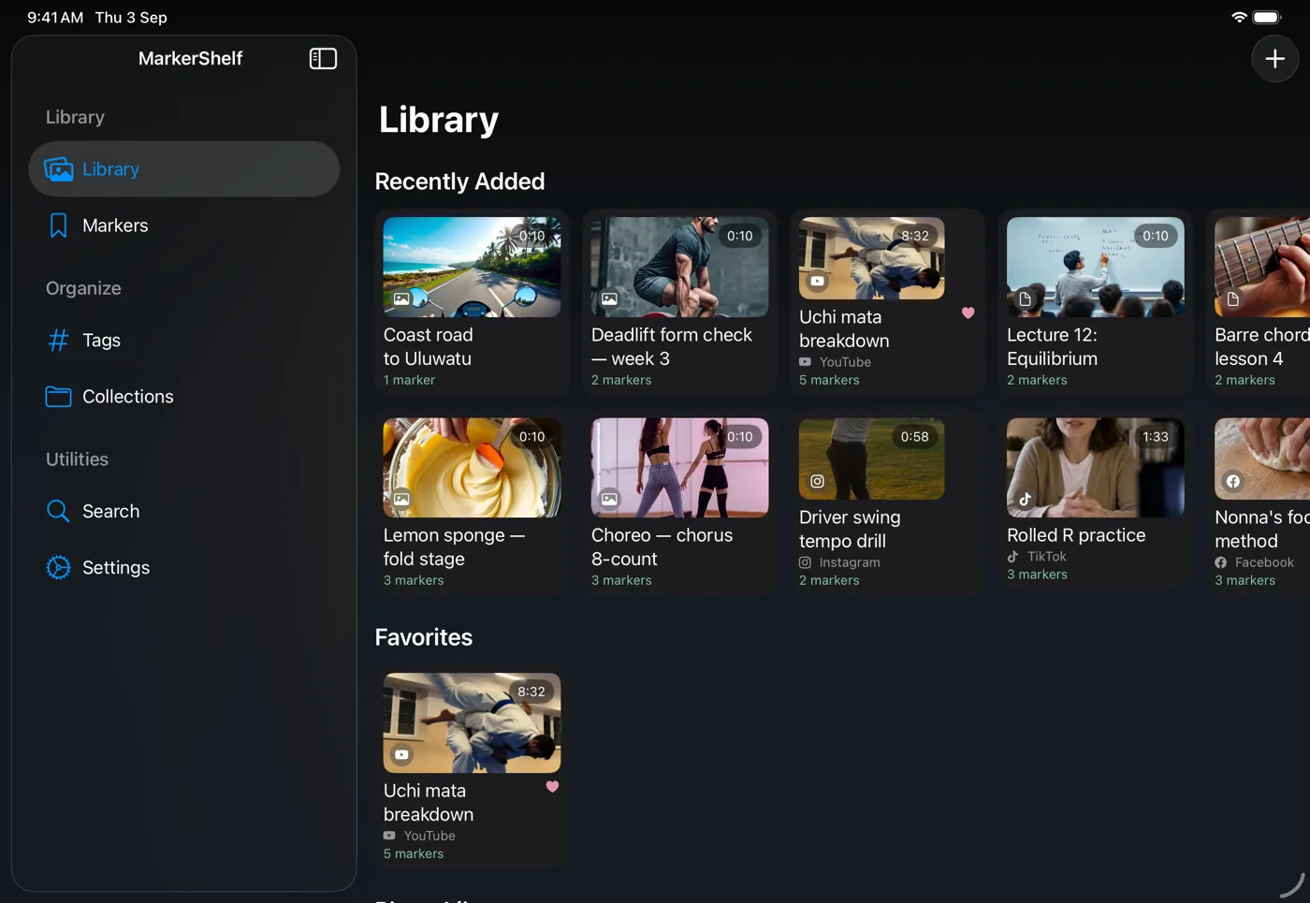Click Instagram icon on Driver swing thumbnail
The height and width of the screenshot is (903, 1310).
pos(817,482)
